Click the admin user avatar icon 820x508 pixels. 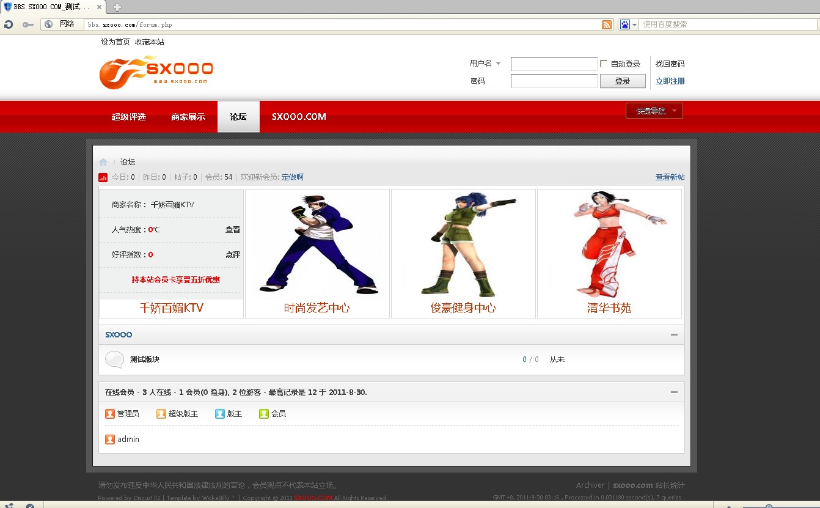point(110,440)
